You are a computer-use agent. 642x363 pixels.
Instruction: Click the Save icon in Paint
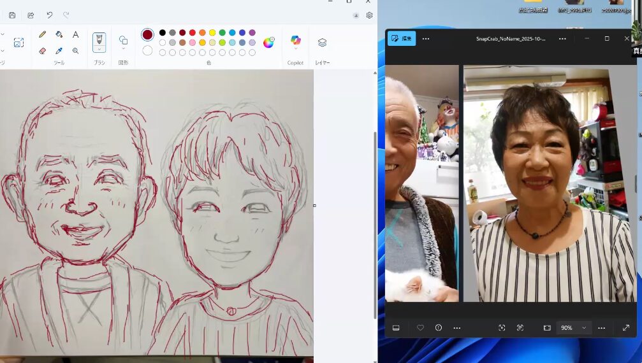click(12, 15)
